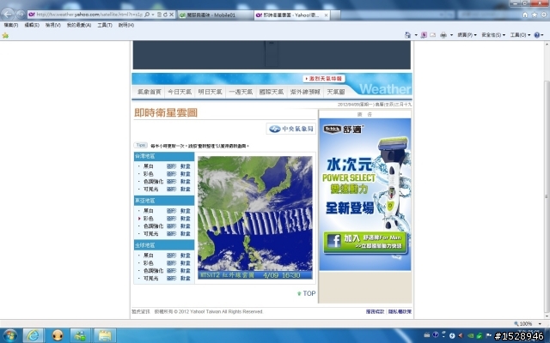Expand the Help icon dropdown arrow
This screenshot has width=550, height=343.
542,35
